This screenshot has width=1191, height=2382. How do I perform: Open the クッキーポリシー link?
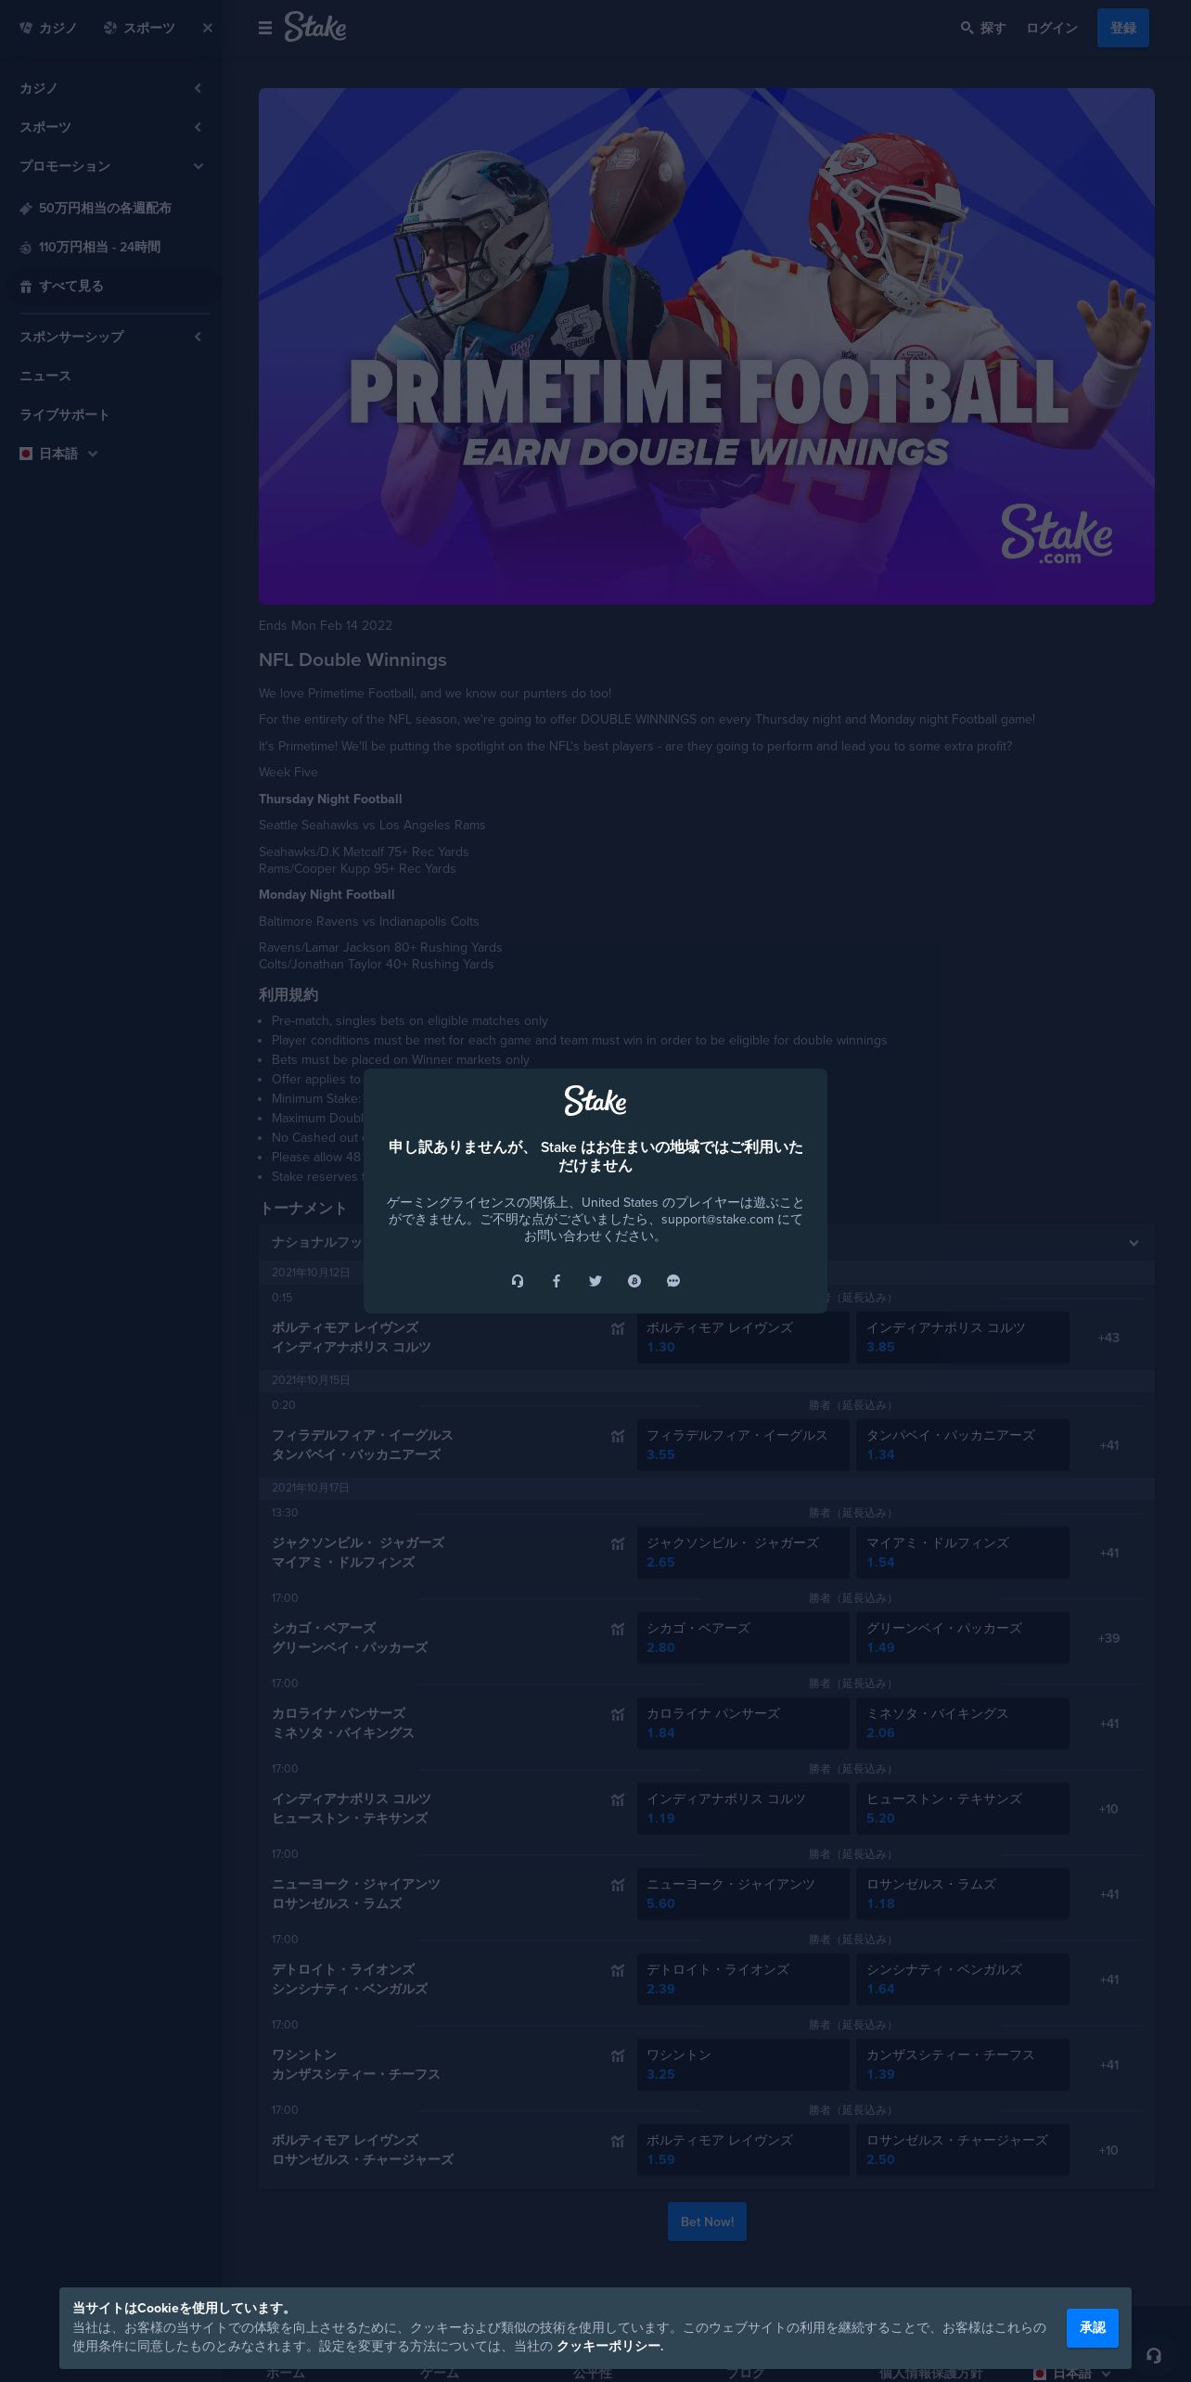pos(608,2346)
